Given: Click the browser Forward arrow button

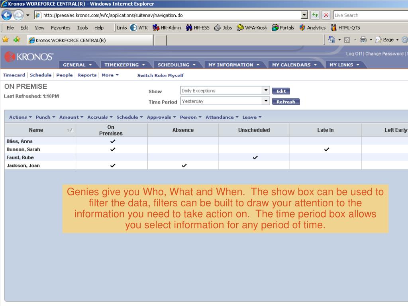Looking at the screenshot, I should (18, 15).
